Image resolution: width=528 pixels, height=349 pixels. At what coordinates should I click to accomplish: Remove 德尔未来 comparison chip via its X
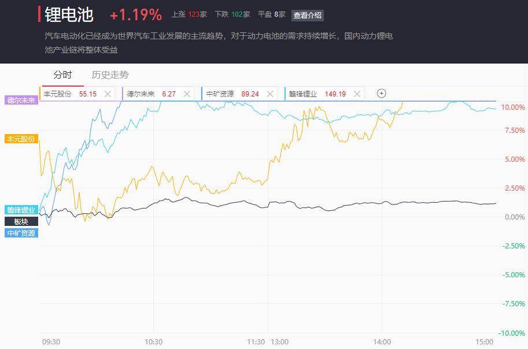click(x=187, y=94)
